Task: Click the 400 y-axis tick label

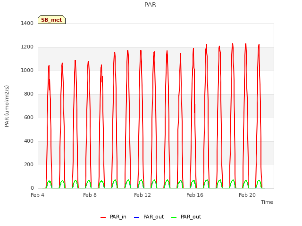Action: point(29,141)
